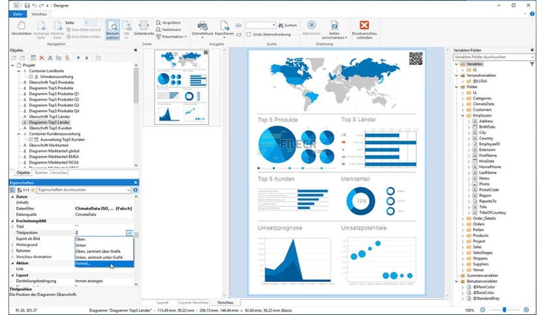
Task: Collapse the Benutzervariablen folder
Action: coord(457,281)
